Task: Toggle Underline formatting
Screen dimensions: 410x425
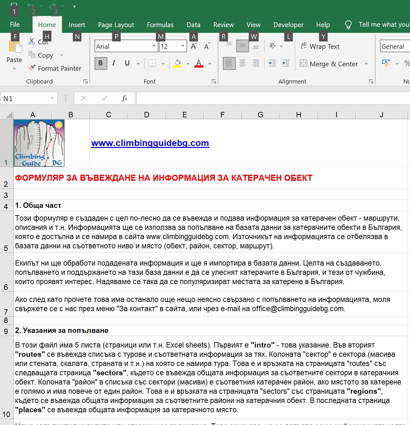Action: [x=127, y=63]
